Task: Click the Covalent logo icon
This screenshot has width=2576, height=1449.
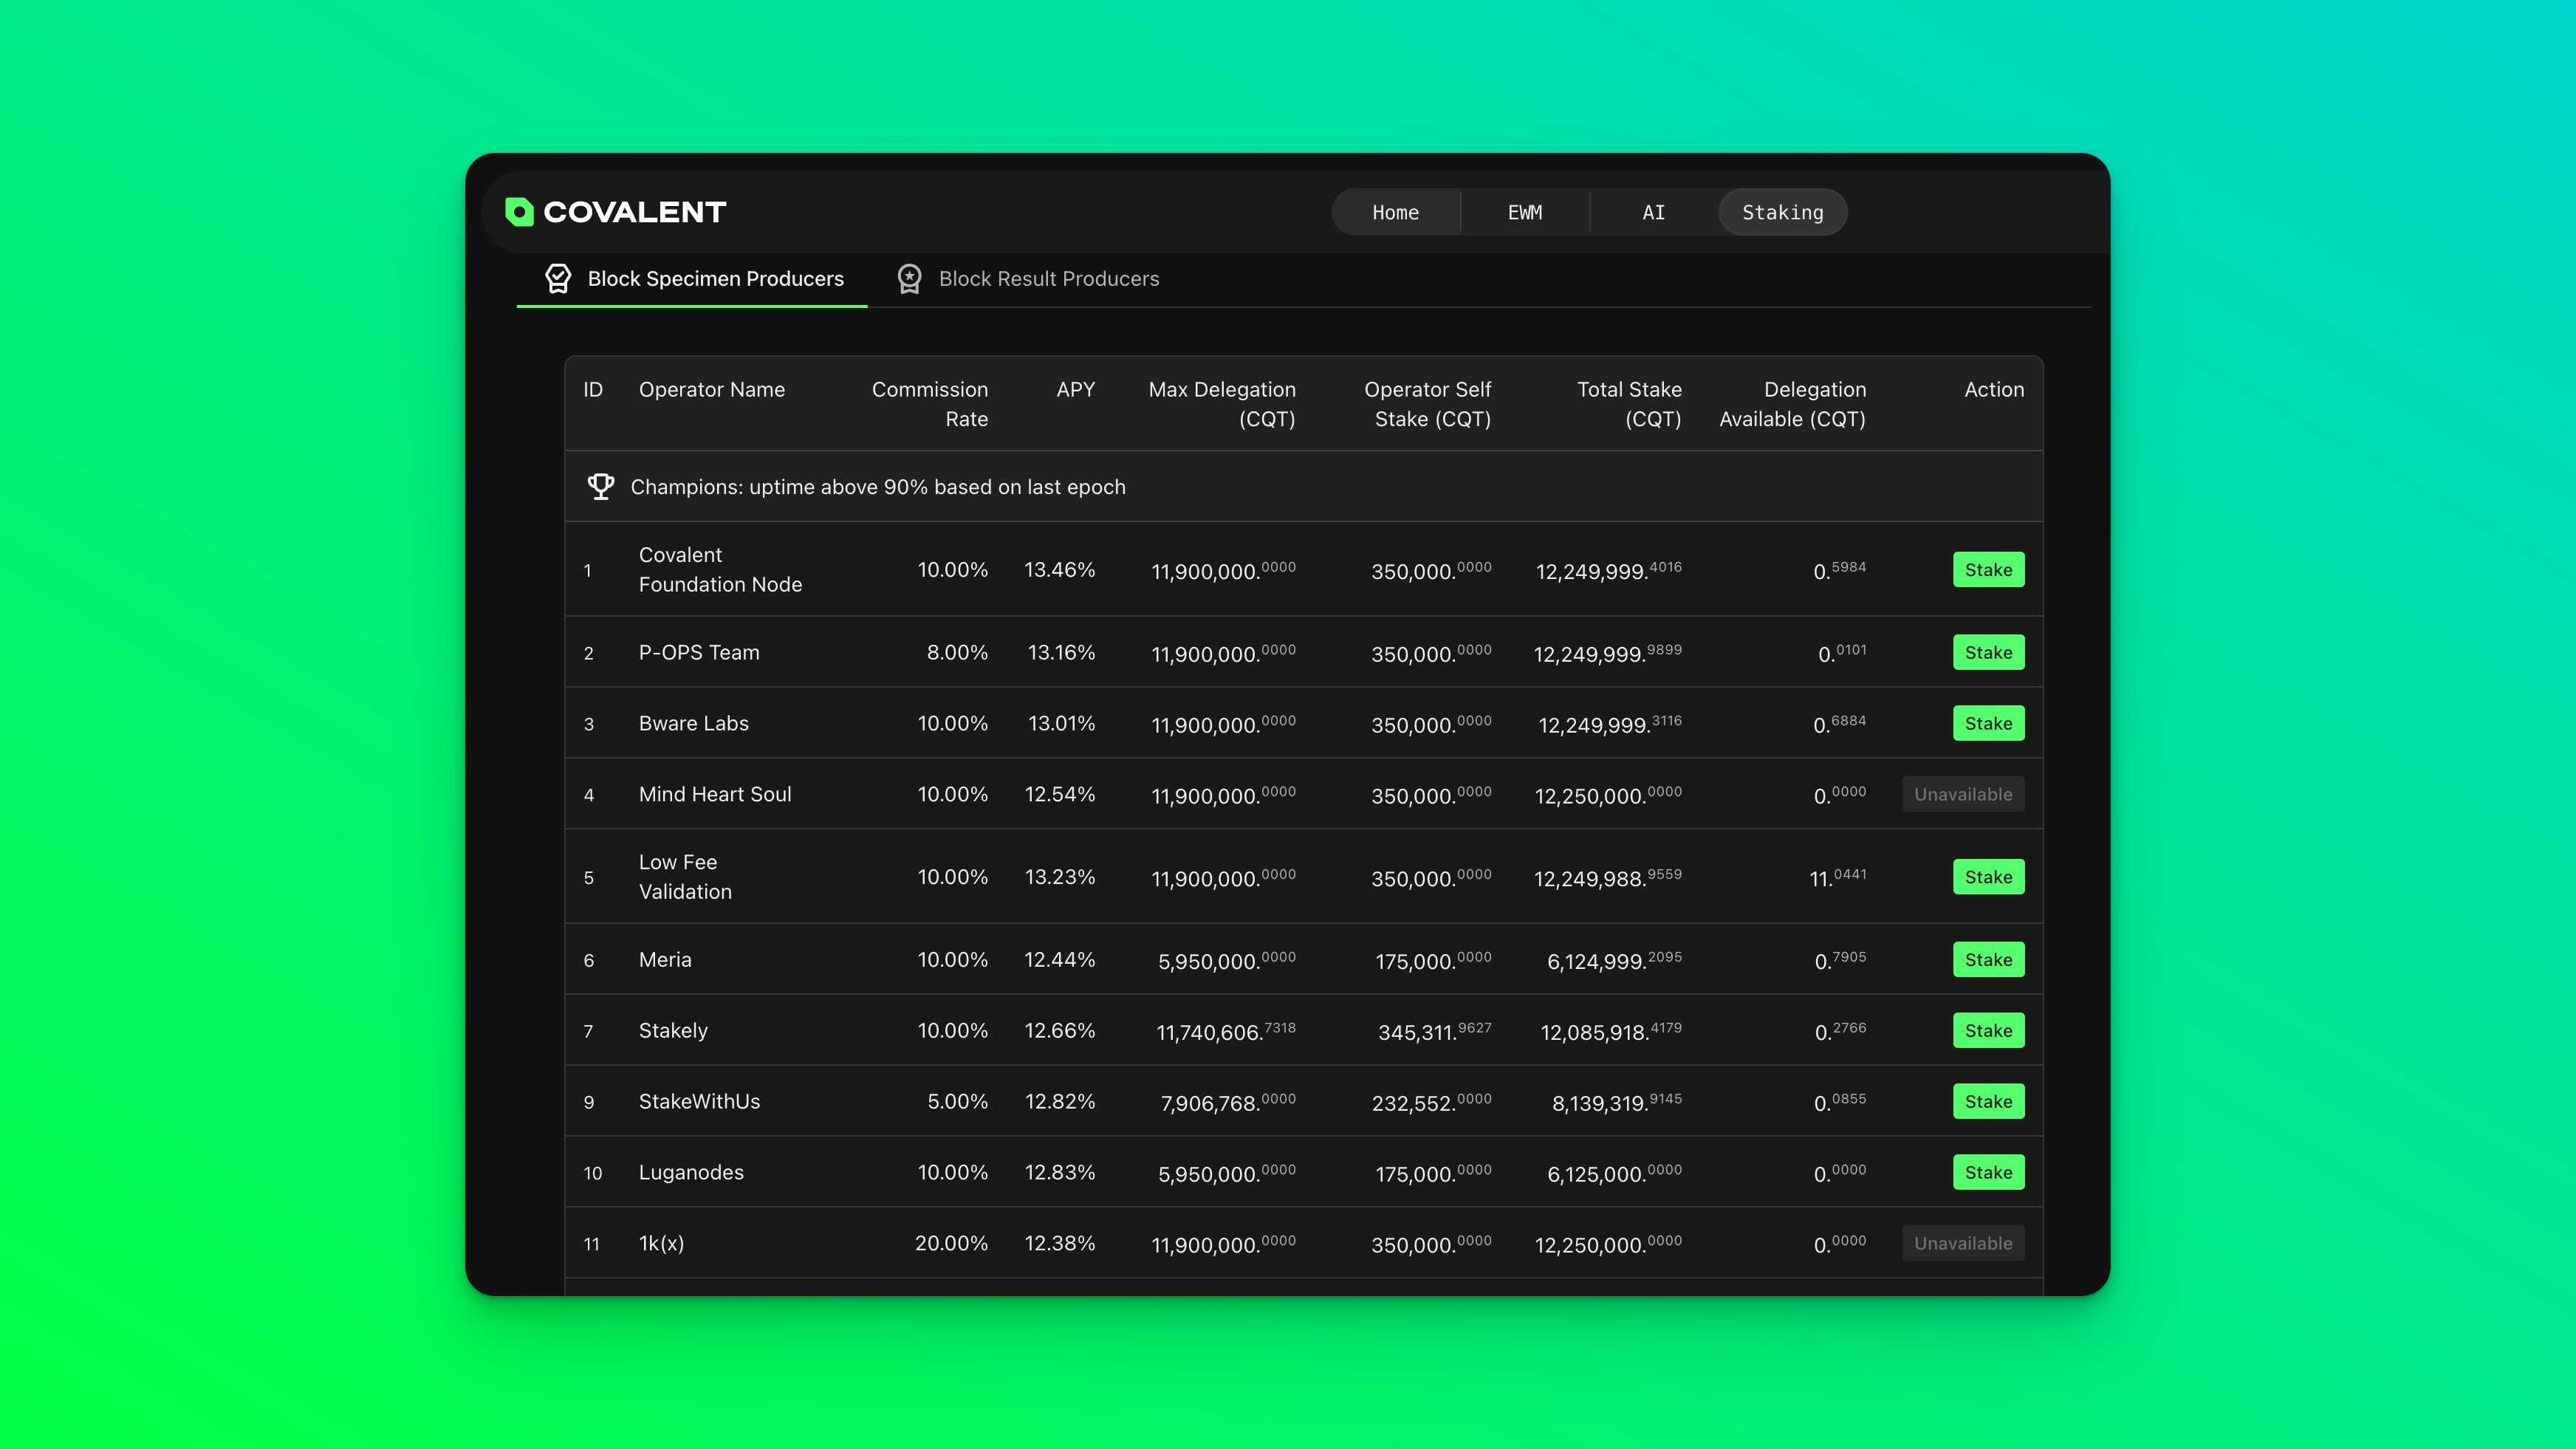Action: 519,212
